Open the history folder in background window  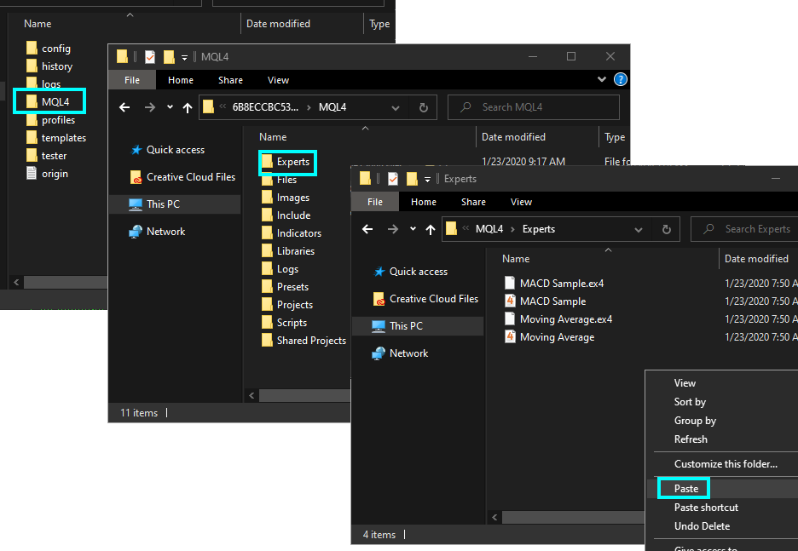click(49, 66)
